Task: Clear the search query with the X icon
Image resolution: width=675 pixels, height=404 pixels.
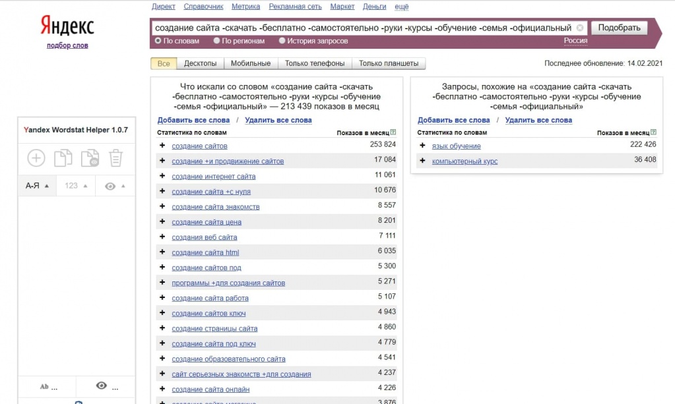Action: [579, 28]
